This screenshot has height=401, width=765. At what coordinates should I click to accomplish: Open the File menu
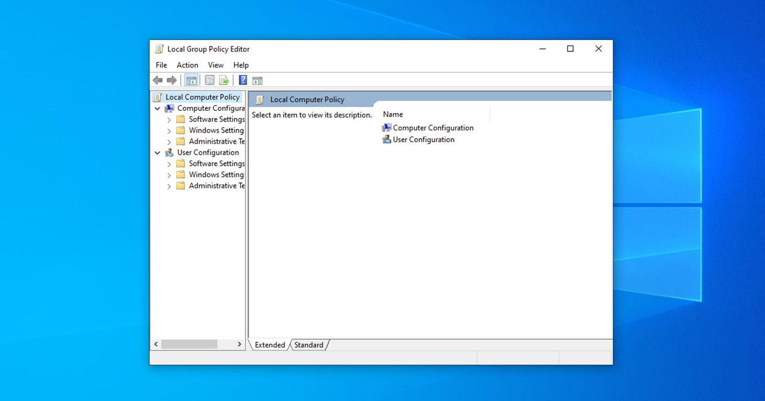click(x=162, y=65)
